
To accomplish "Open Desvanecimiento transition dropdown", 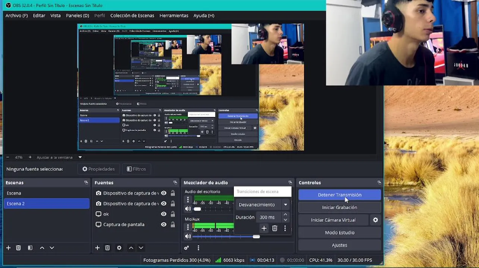I will click(x=263, y=205).
